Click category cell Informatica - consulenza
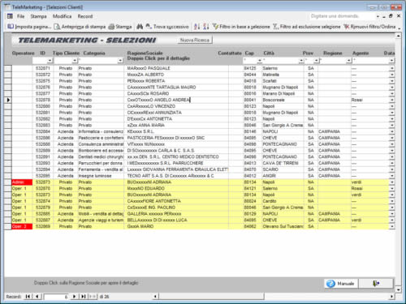The height and width of the screenshot is (304, 406). (101, 131)
